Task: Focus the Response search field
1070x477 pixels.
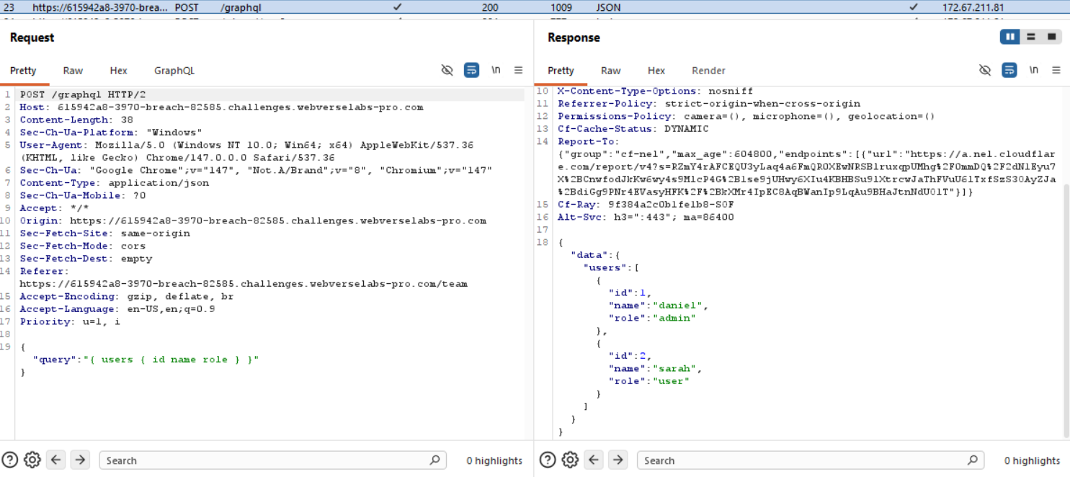Action: [x=810, y=460]
